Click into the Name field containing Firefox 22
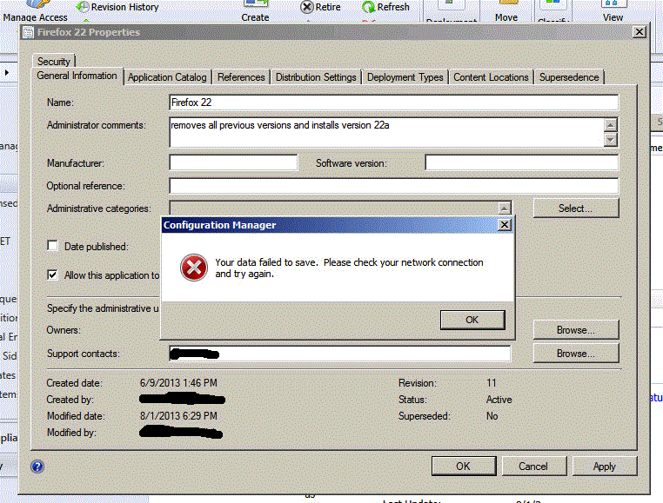 [393, 103]
